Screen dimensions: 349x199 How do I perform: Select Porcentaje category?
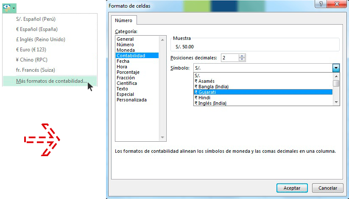click(128, 72)
